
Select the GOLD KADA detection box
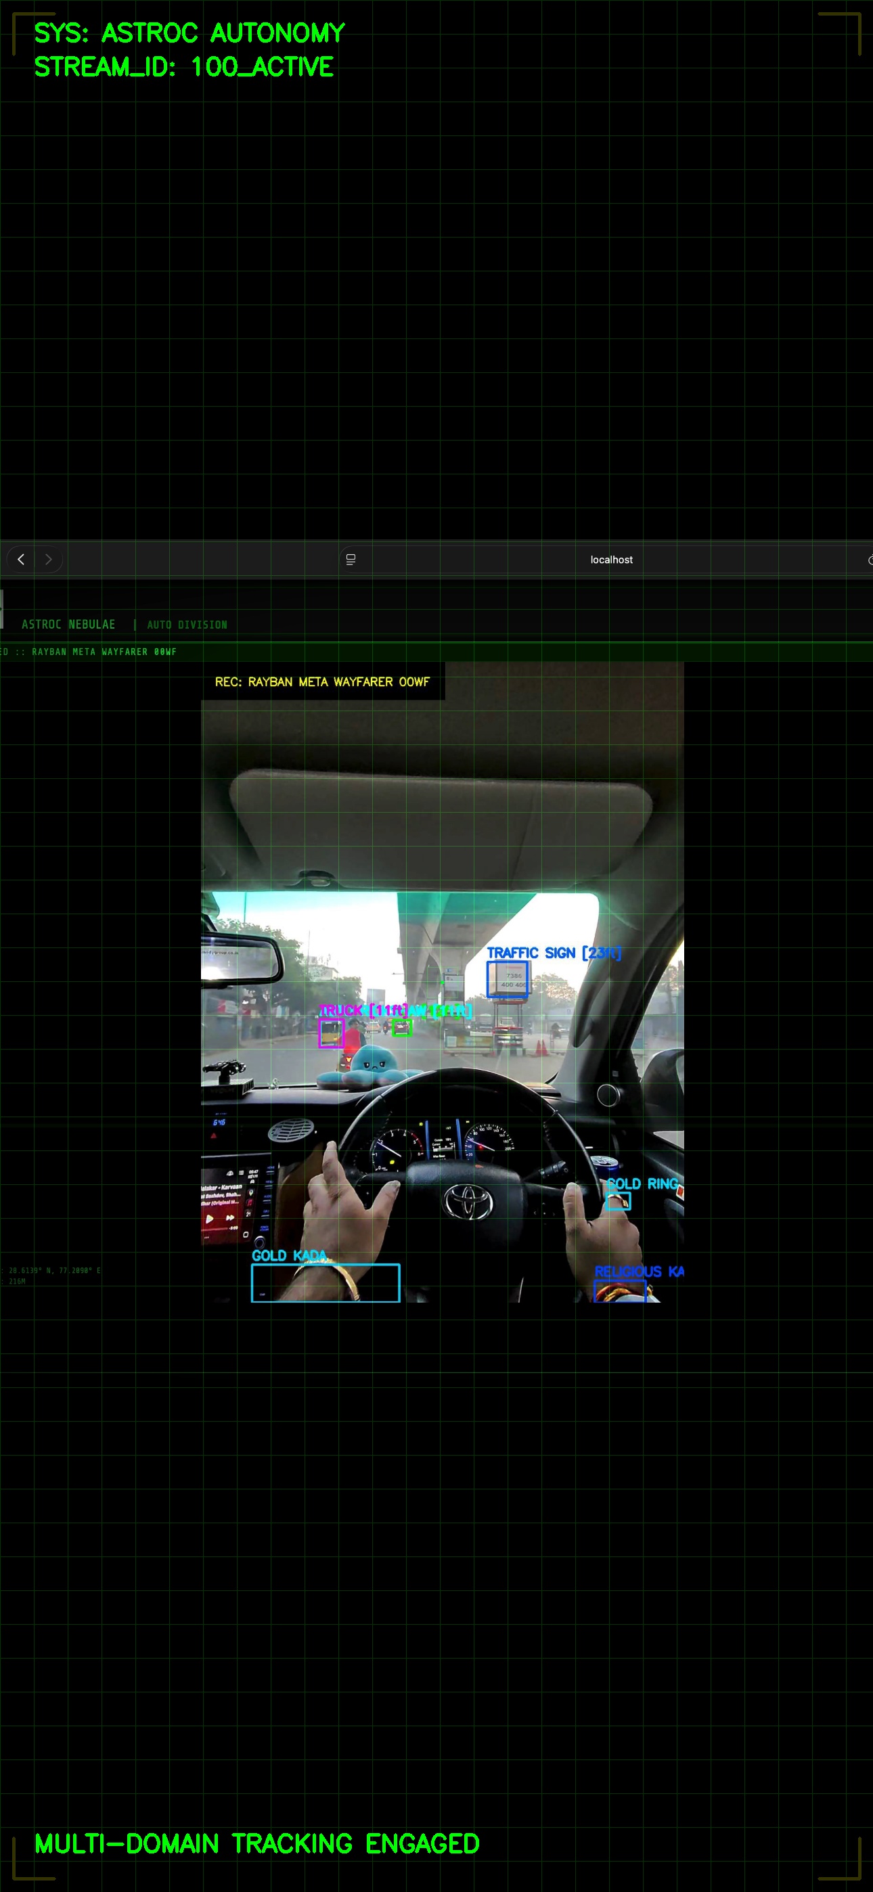(x=326, y=1283)
